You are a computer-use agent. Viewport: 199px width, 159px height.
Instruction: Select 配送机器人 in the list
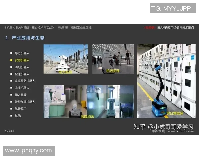(x=22, y=74)
